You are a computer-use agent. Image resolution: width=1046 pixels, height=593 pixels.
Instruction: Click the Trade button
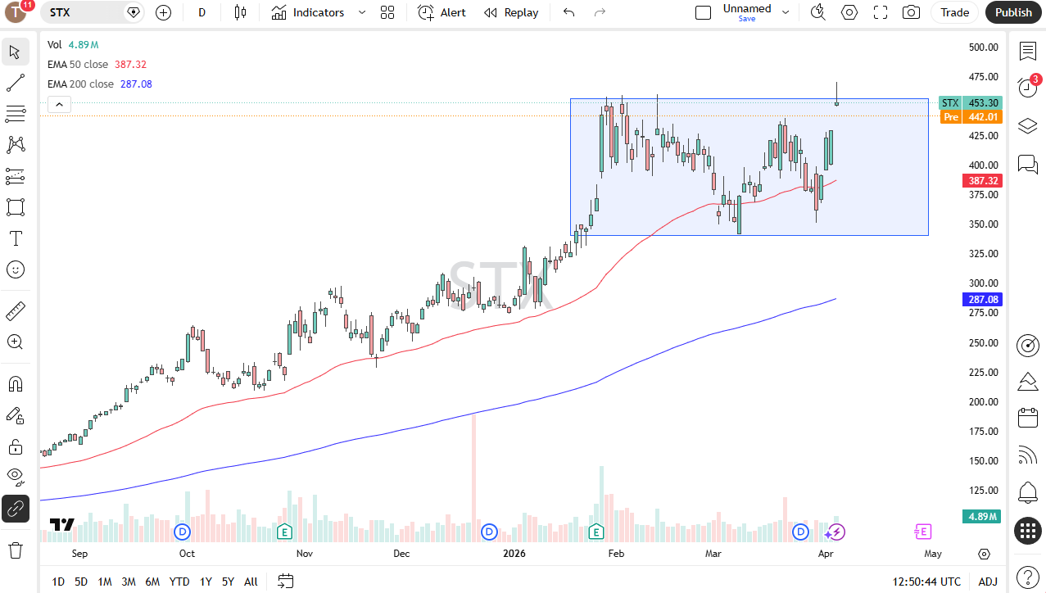point(954,12)
